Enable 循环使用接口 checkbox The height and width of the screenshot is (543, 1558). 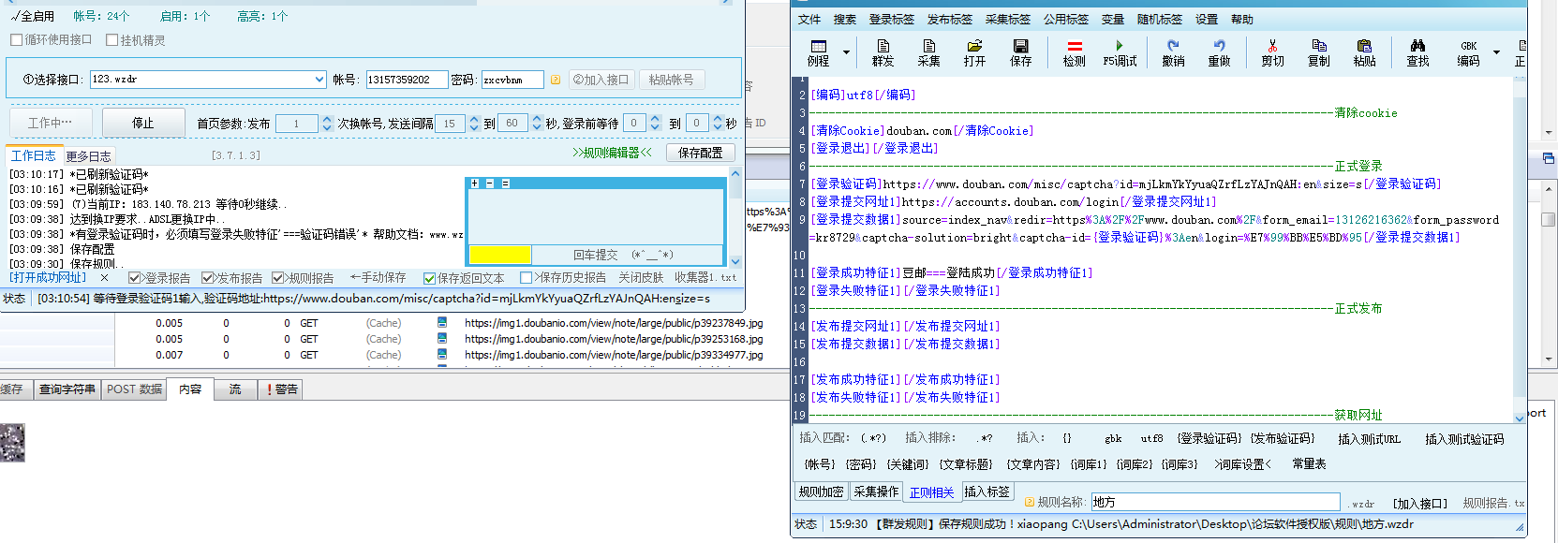click(x=16, y=40)
